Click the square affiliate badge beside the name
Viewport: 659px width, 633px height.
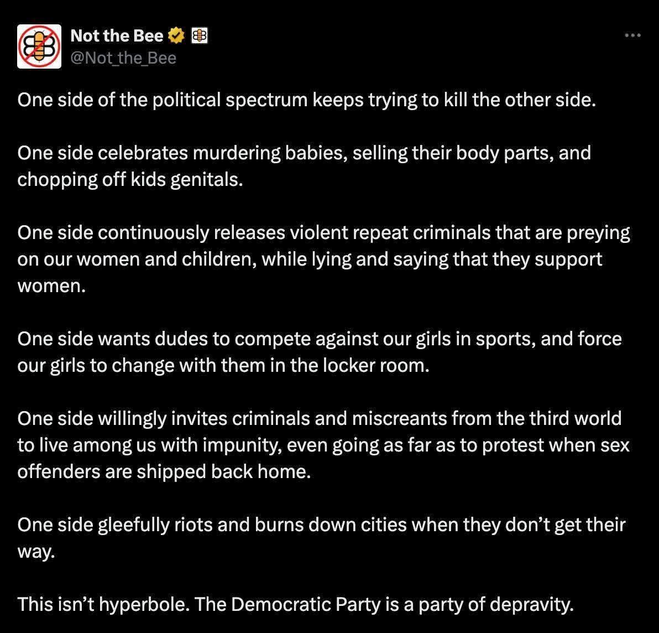(x=199, y=37)
